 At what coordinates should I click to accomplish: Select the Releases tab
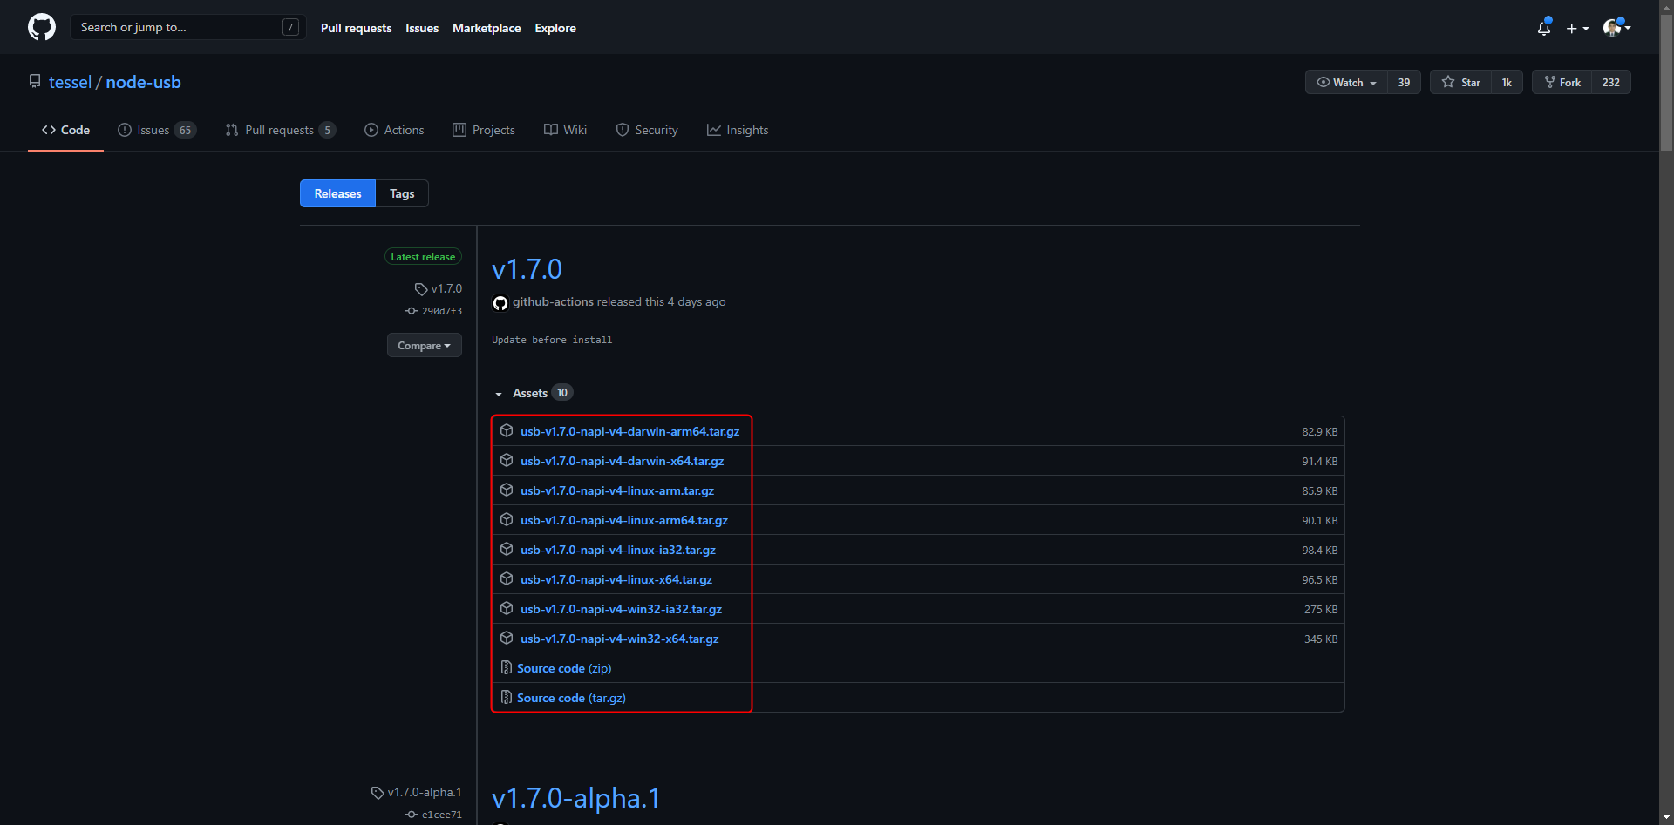pyautogui.click(x=337, y=193)
